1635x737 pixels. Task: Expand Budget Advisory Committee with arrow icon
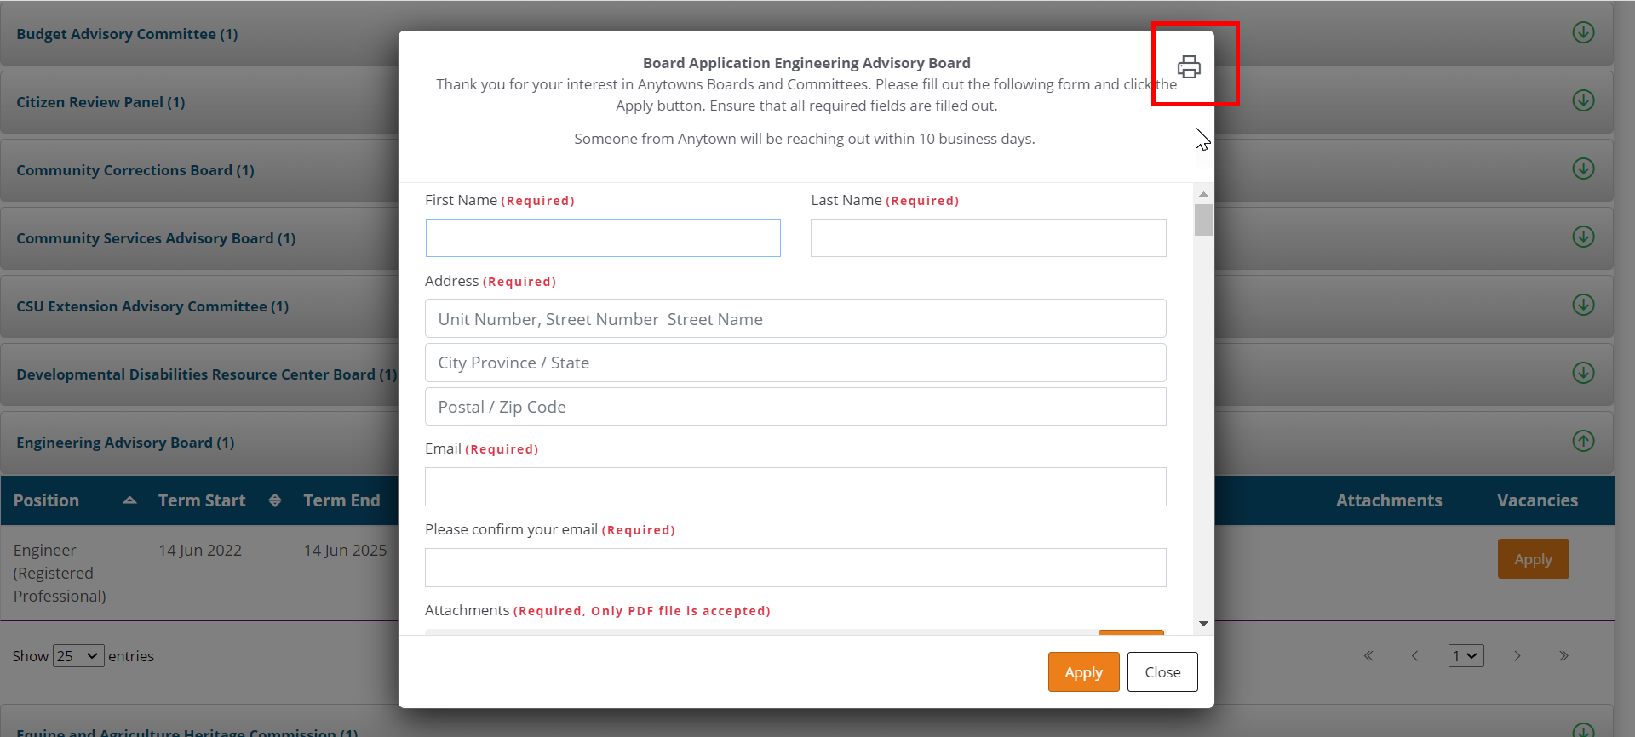coord(1583,32)
